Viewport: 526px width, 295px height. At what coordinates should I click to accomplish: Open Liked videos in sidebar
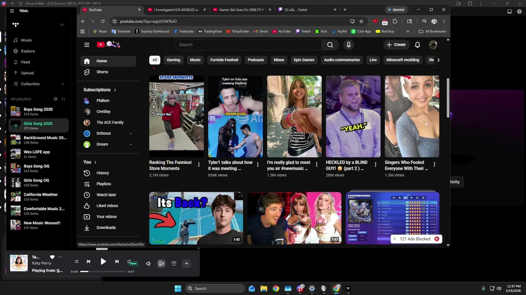[x=108, y=206]
